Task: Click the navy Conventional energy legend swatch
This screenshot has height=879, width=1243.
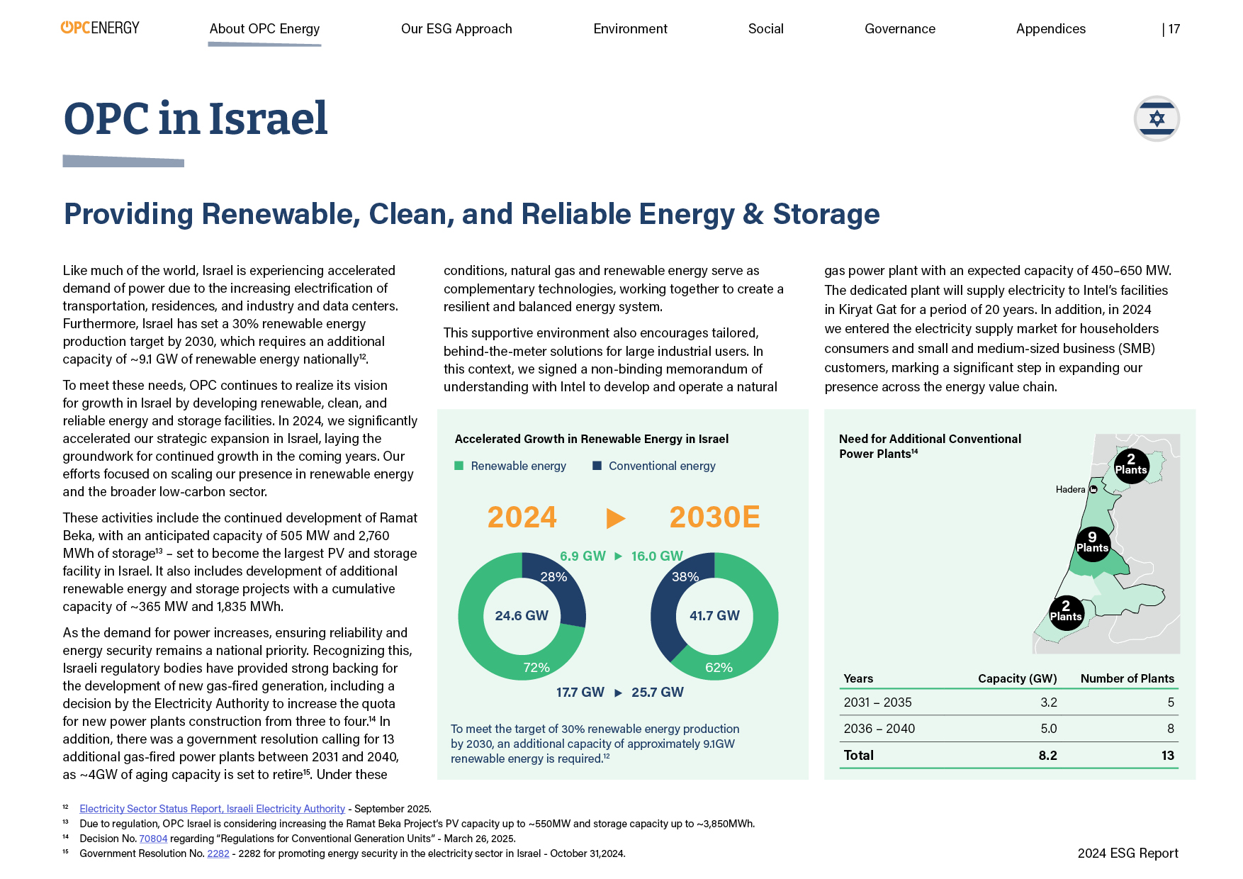Action: coord(597,466)
